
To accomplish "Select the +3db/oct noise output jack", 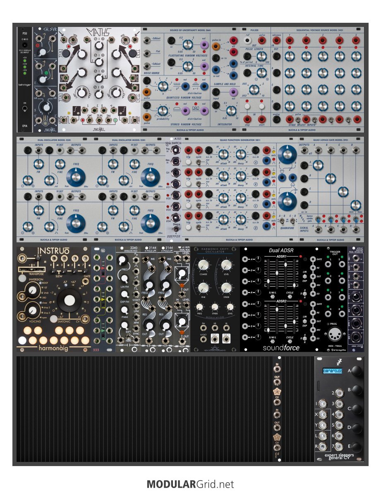I will tap(147, 66).
